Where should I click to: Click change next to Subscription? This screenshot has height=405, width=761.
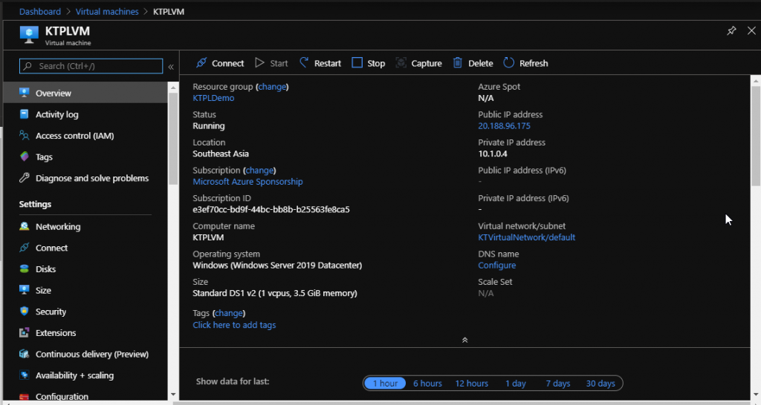(x=259, y=171)
